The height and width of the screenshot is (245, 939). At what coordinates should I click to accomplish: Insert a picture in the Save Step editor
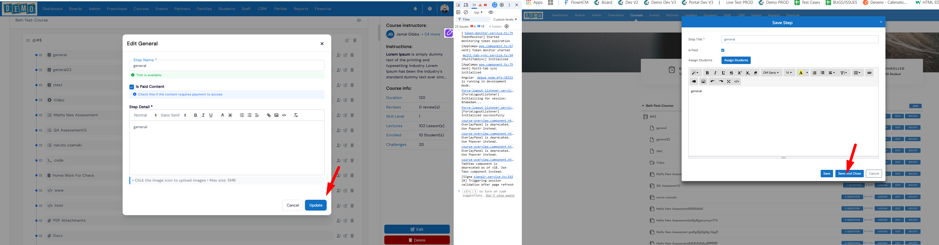point(704,81)
